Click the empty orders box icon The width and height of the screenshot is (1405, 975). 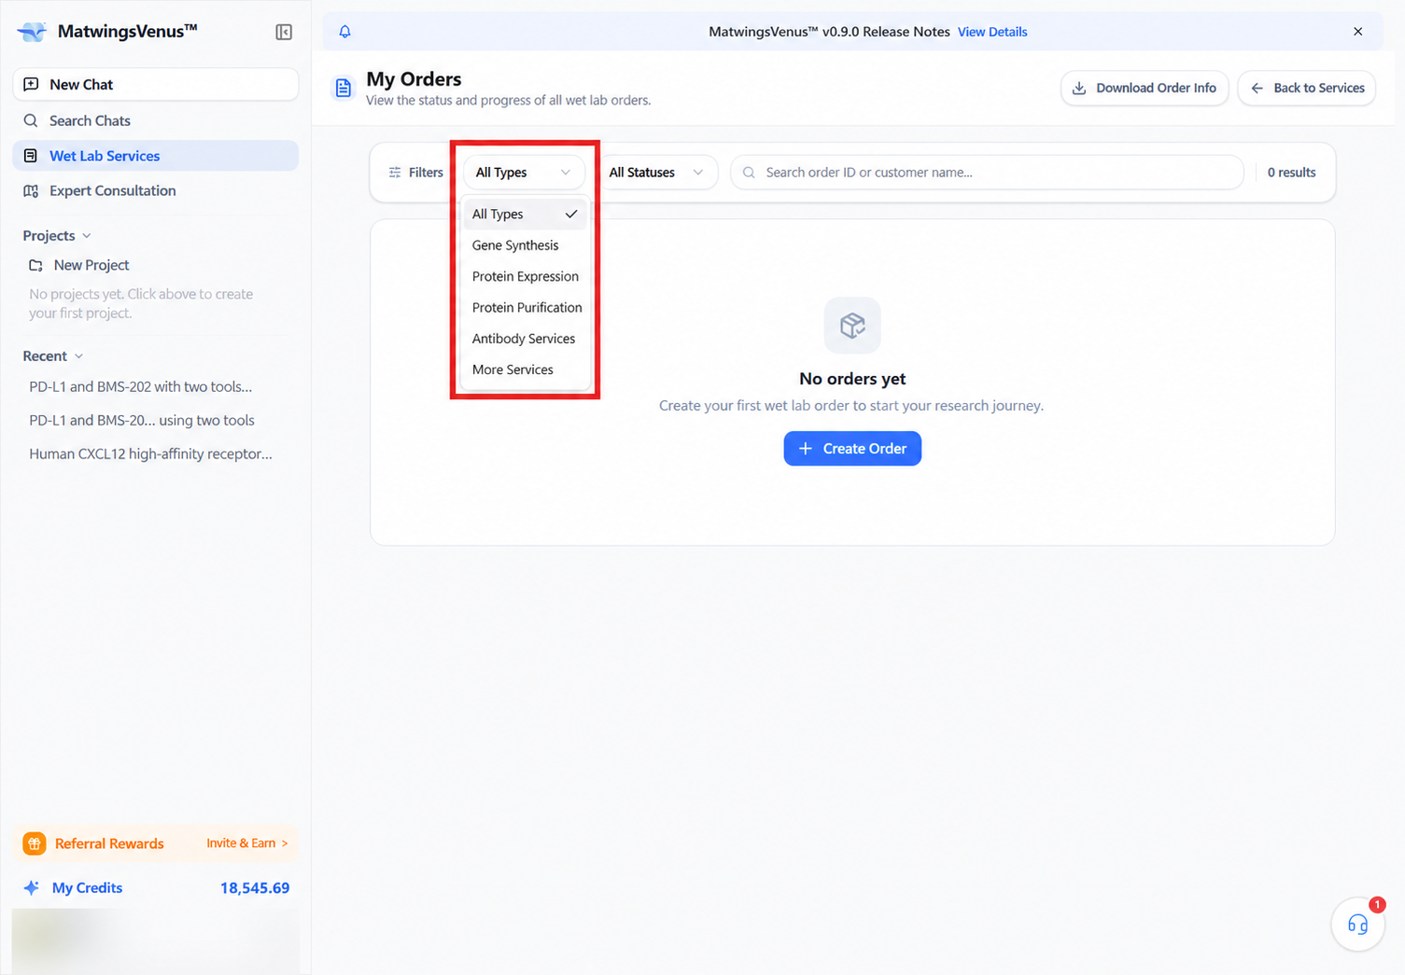click(x=852, y=326)
